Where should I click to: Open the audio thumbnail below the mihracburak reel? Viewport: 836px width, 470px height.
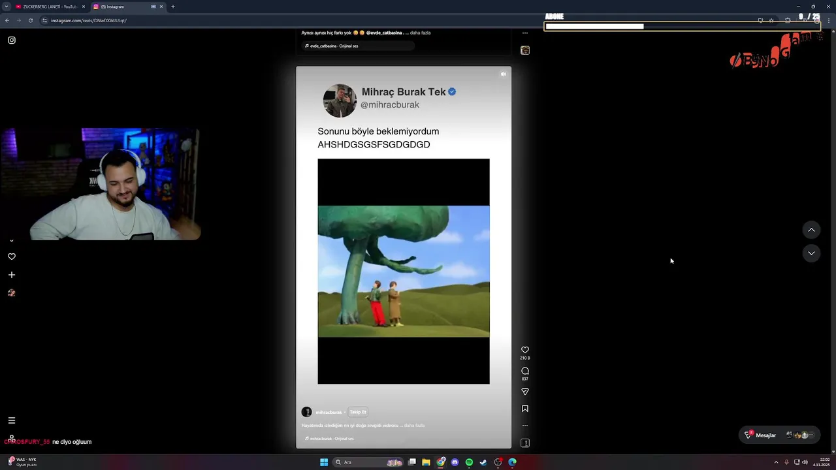[524, 443]
